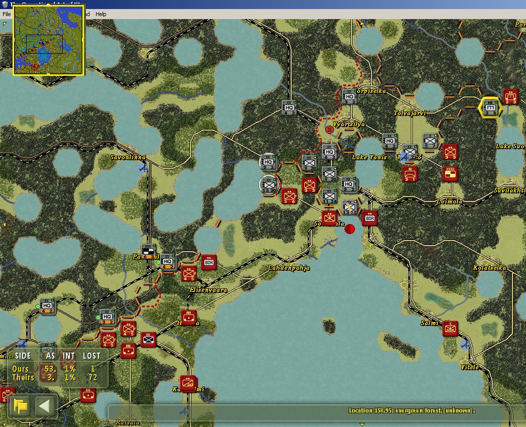Viewport: 526px width, 427px height.
Task: Select the gray unit 13-18 with yellow slash
Action: 349,207
